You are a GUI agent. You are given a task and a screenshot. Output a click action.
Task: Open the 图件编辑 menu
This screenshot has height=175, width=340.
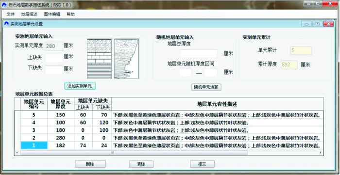(x=52, y=14)
